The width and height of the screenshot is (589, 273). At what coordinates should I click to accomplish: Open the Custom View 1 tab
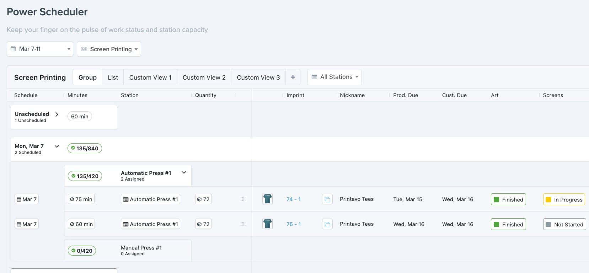tap(150, 77)
